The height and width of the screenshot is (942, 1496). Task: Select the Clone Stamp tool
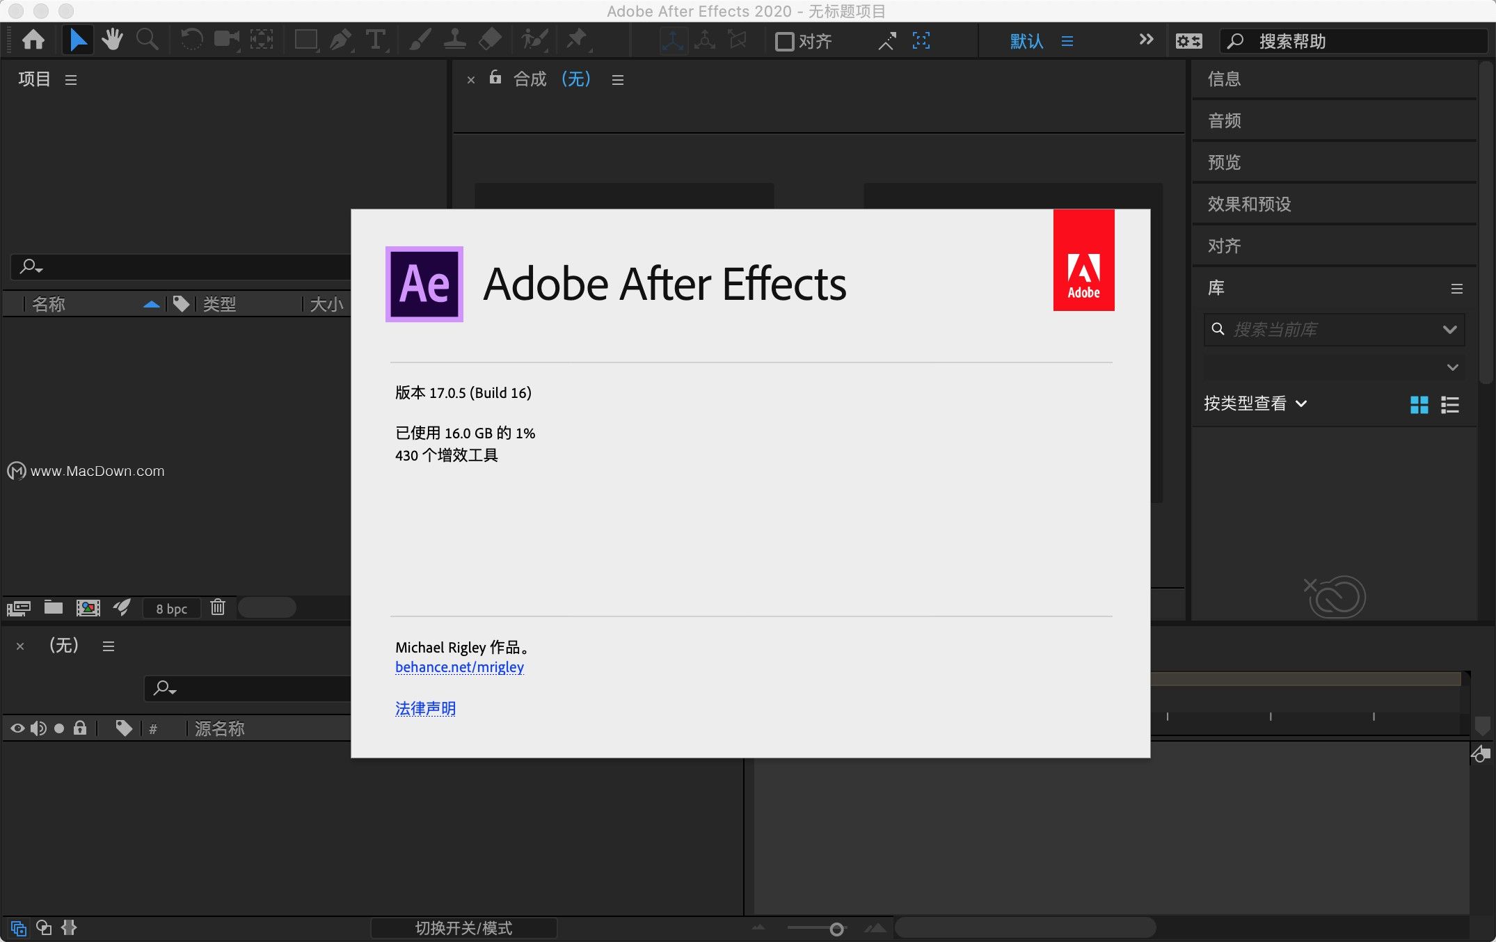454,40
